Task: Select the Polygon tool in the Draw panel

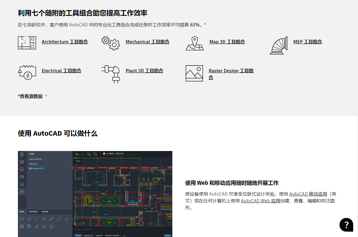Action: click(x=51, y=226)
